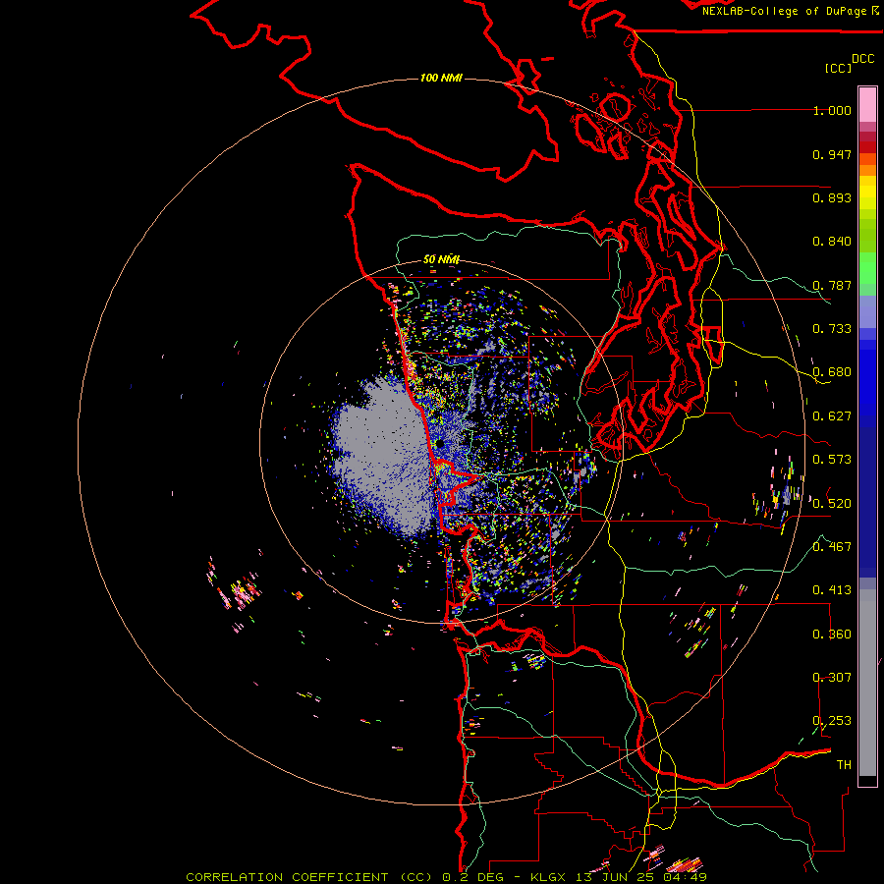Pick the pink top segment of color bar
The height and width of the screenshot is (884, 884).
pyautogui.click(x=867, y=105)
